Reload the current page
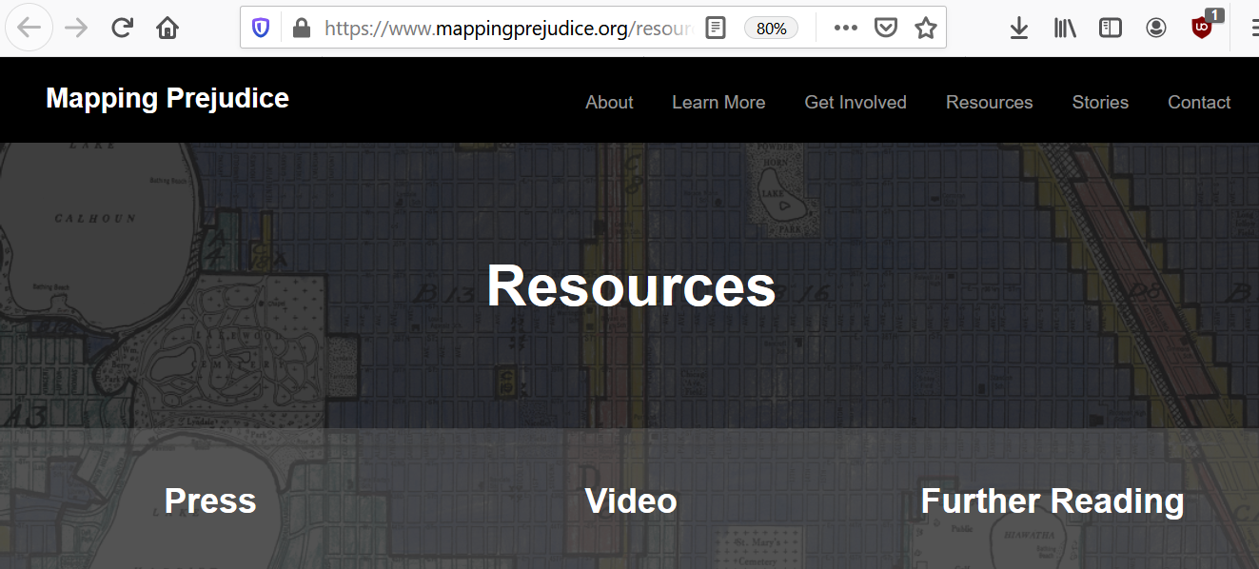The image size is (1259, 569). click(122, 28)
